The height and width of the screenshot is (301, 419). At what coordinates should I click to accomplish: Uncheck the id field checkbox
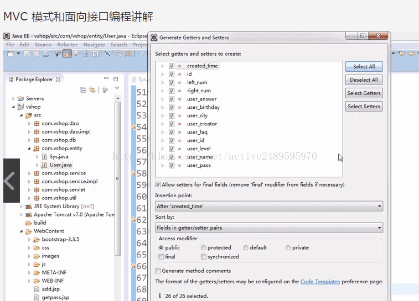coord(172,74)
